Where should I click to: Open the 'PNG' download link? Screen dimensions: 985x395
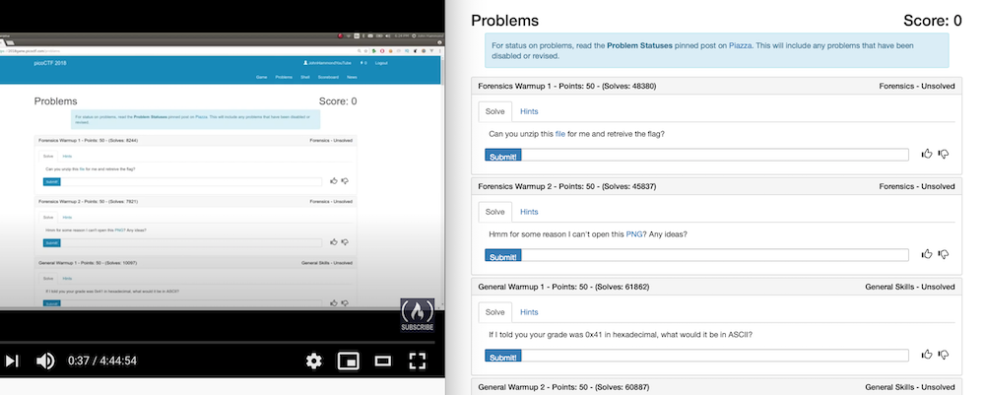633,234
